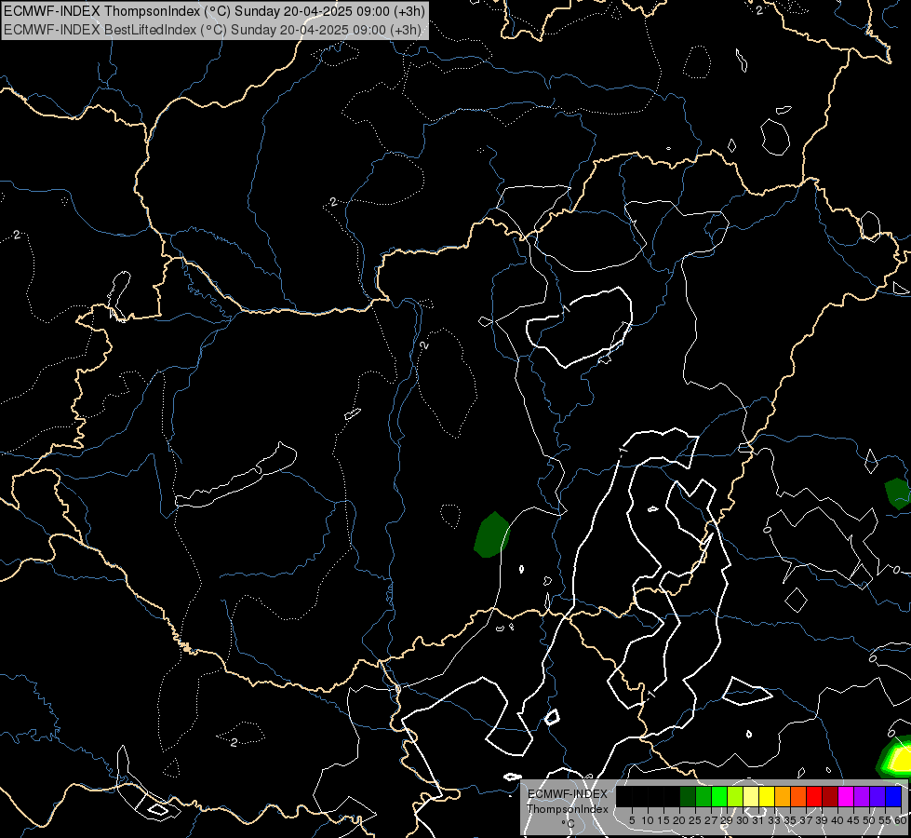Image resolution: width=911 pixels, height=838 pixels.
Task: Click the orange-red 35–37 legend swatch
Action: 798,796
